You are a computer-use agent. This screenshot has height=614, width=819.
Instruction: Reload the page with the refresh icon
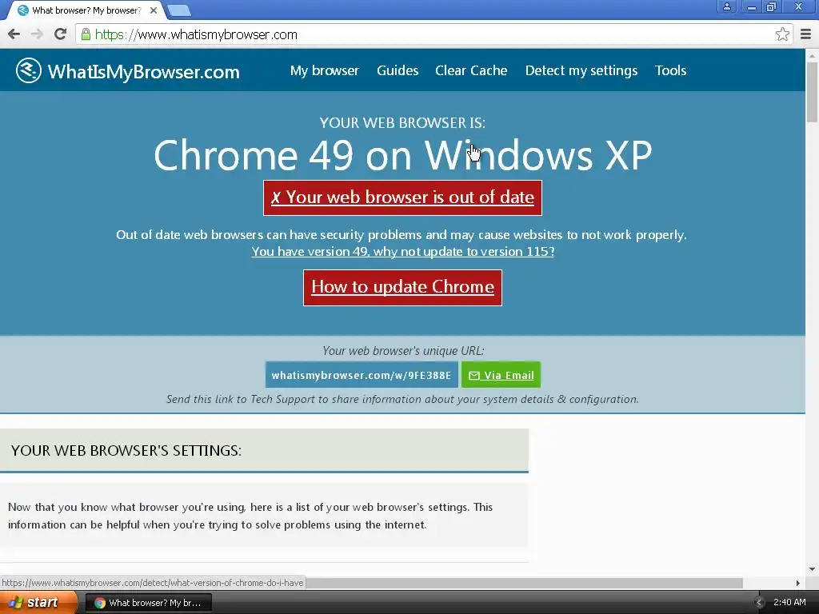[x=61, y=34]
